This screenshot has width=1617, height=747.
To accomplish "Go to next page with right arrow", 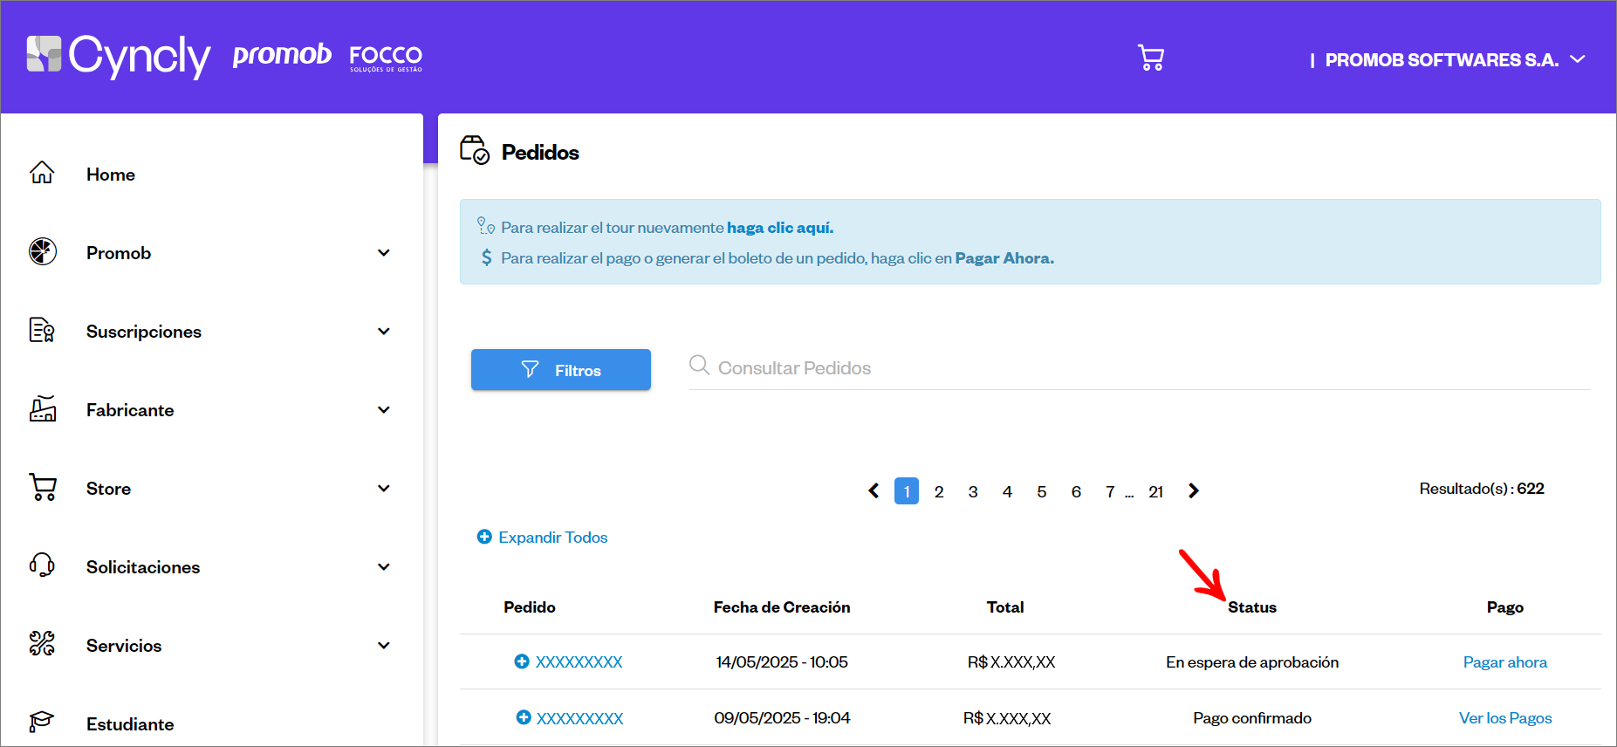I will 1194,491.
